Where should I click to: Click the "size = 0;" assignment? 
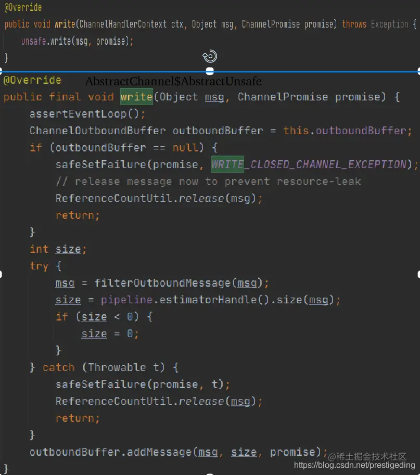click(x=110, y=334)
